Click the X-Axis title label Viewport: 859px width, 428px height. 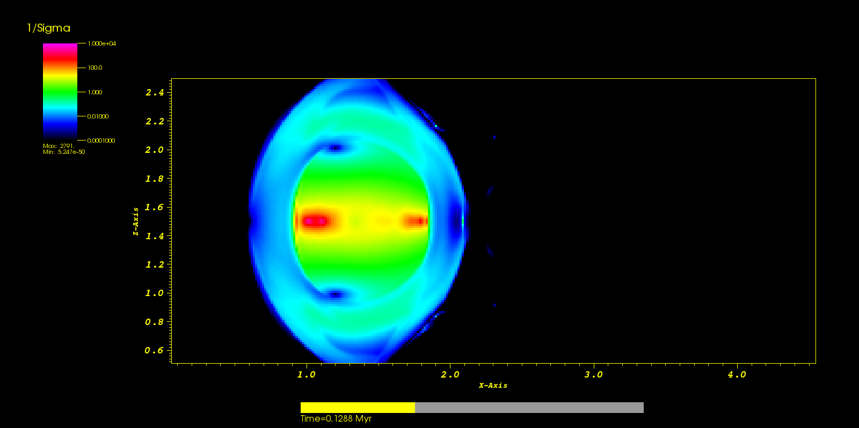[493, 385]
